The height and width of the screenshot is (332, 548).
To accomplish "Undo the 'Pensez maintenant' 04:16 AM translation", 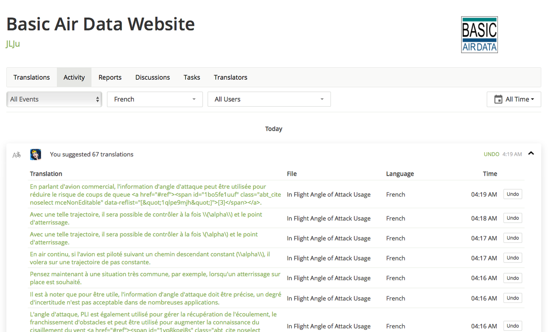I will pos(512,278).
